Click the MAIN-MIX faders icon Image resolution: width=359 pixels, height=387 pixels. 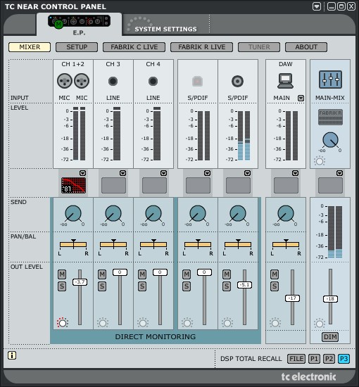(330, 80)
